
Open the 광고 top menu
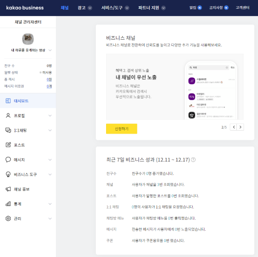tap(81, 8)
